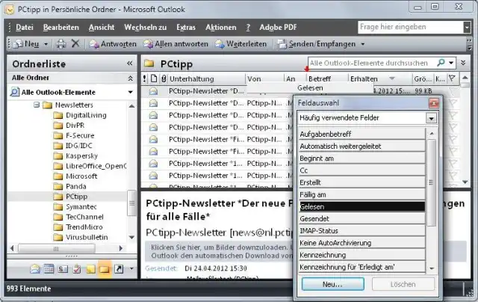Select the Kaspersky folder
The height and width of the screenshot is (302, 478).
(81, 155)
